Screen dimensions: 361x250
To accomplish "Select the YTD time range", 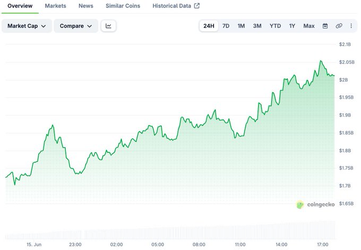I will 276,26.
